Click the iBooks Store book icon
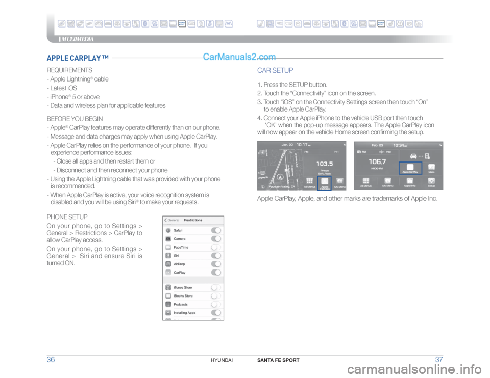 click(x=168, y=296)
